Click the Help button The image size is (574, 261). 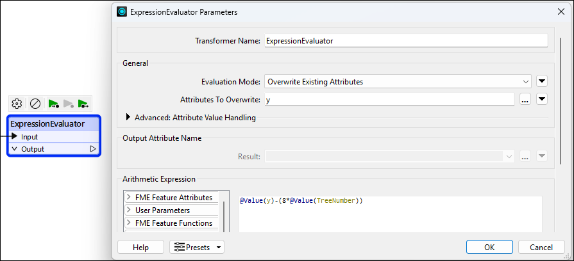pos(140,247)
